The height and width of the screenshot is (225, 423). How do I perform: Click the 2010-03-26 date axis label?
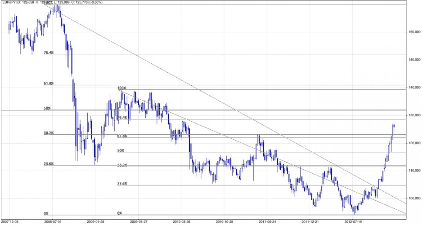coord(181,222)
